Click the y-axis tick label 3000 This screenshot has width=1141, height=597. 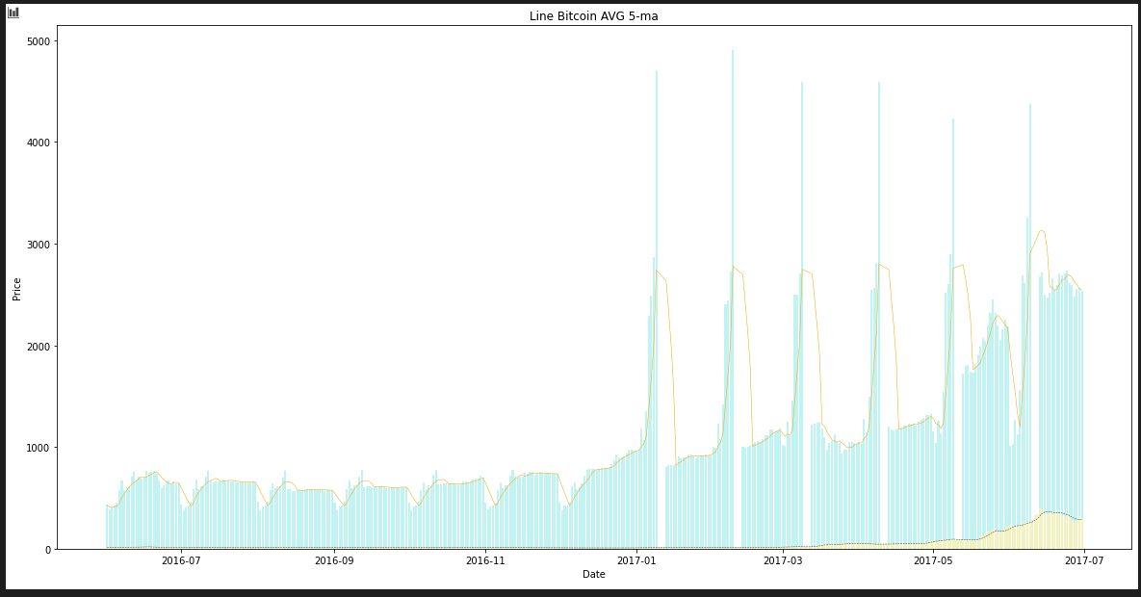coord(38,245)
